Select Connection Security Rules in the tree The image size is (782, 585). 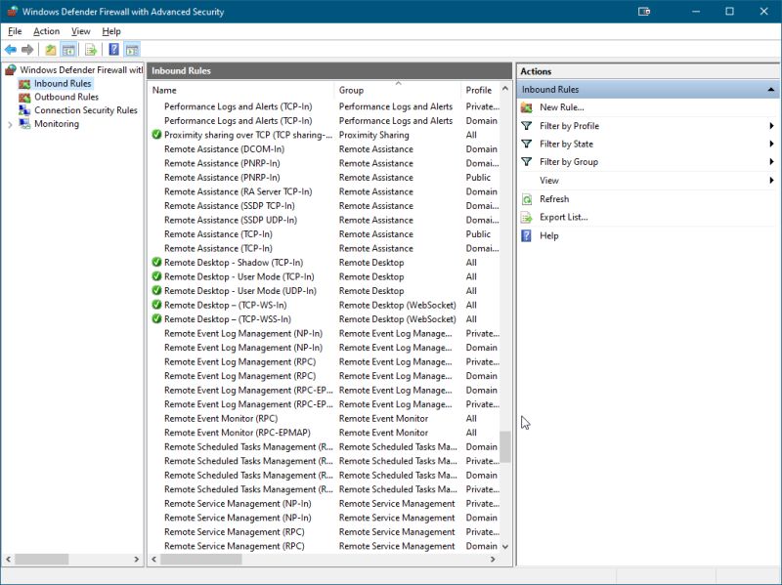click(86, 110)
